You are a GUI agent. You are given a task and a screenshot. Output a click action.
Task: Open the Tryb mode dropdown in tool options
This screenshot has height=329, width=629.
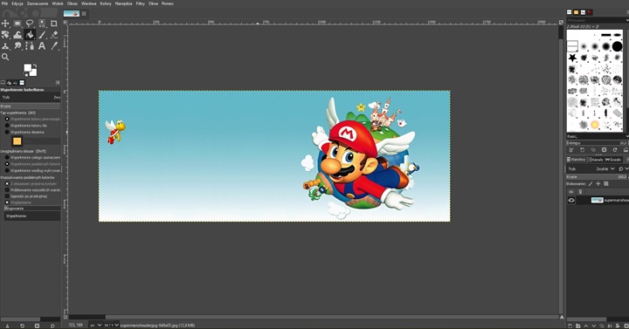[31, 98]
